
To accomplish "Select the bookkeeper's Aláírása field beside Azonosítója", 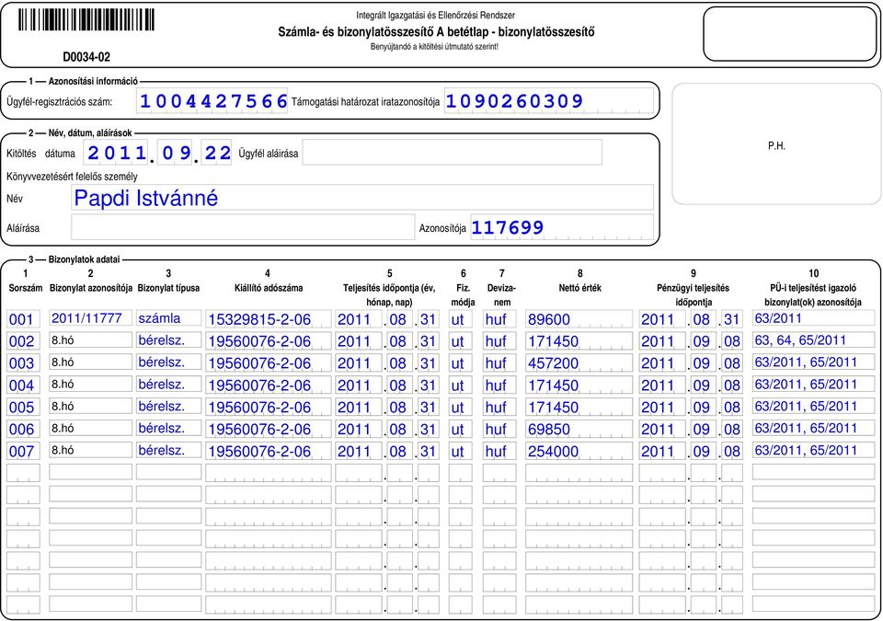I will (x=243, y=227).
